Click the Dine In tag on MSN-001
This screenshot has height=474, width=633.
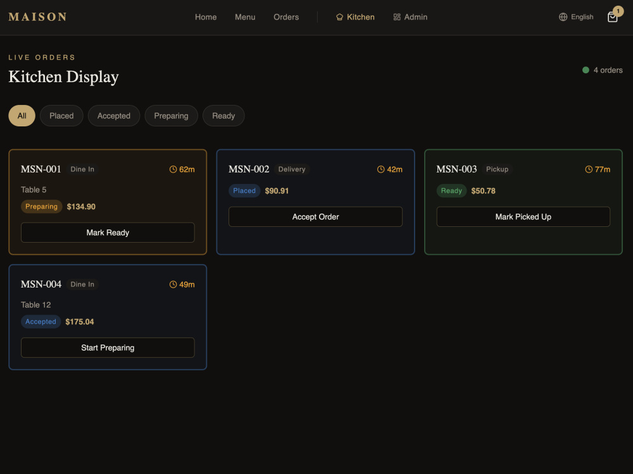point(82,169)
